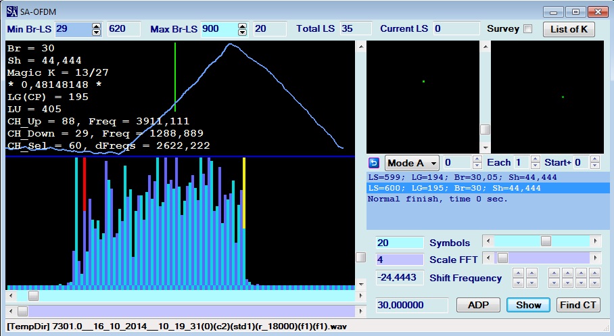Click second Shift Frequency up arrow

(532, 273)
